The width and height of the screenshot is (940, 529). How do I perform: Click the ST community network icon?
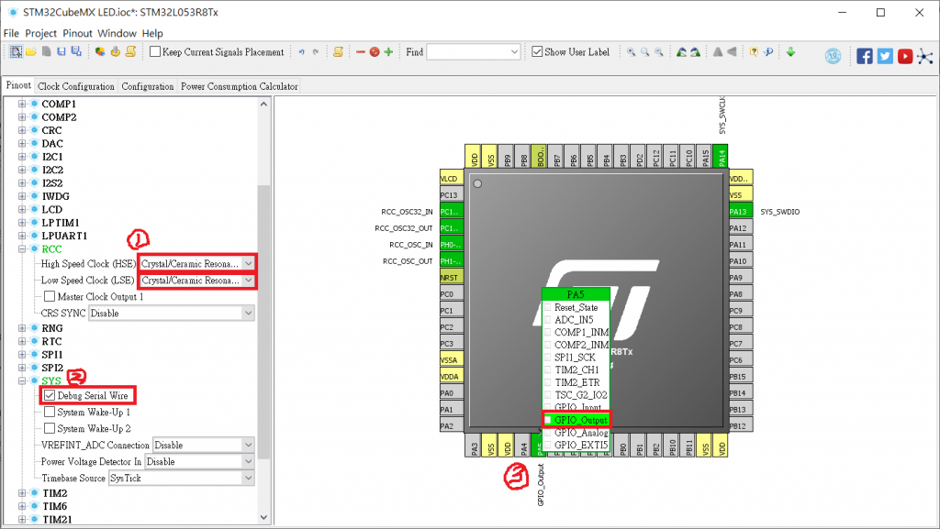click(925, 56)
